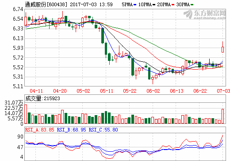The image size is (230, 161).
Task: Select the 07-03 date axis label
Action: (x=223, y=91)
